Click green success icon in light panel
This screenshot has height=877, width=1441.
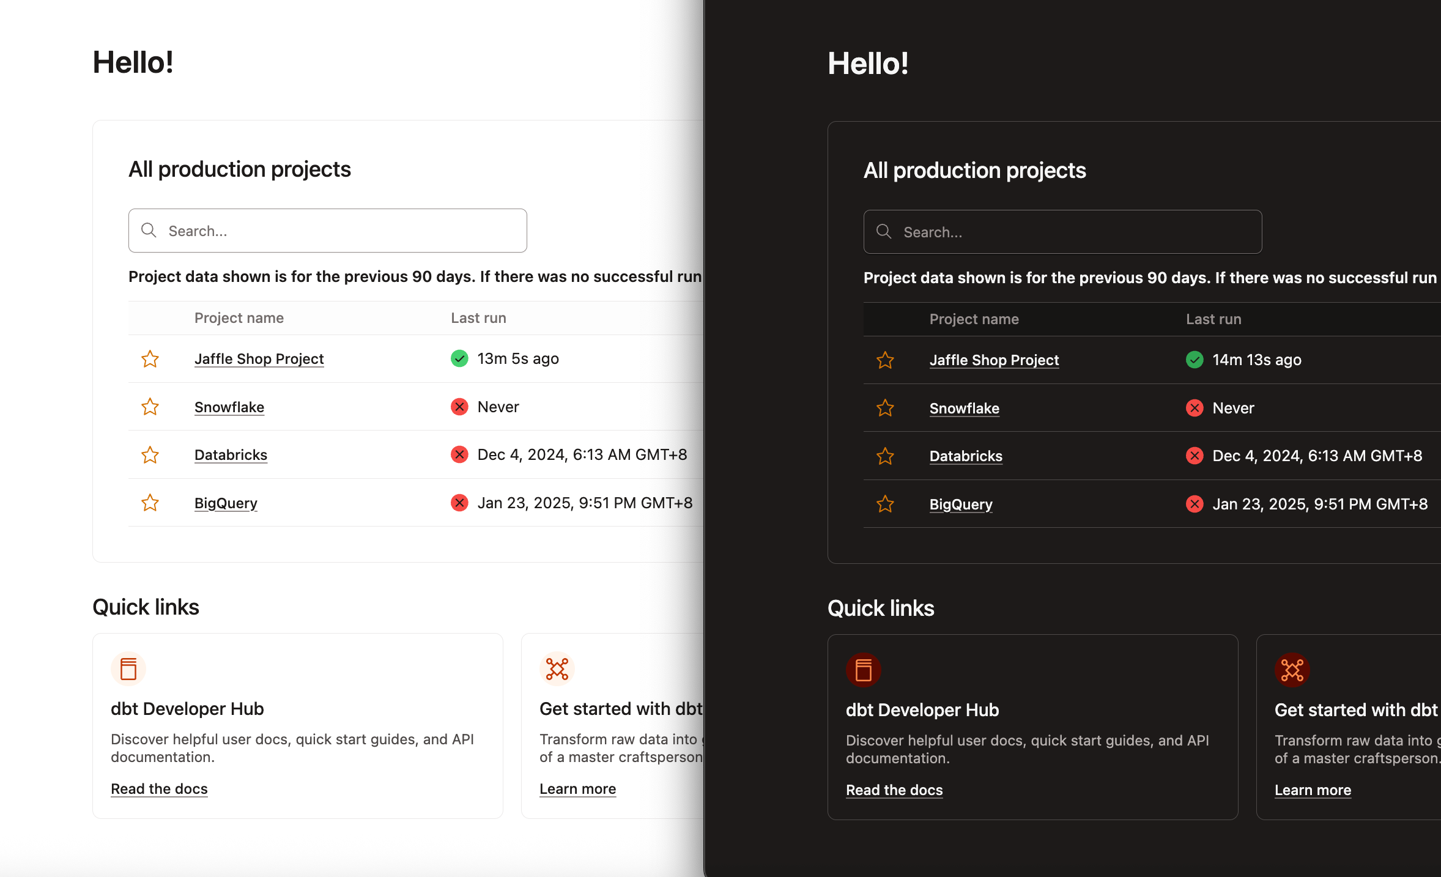pos(459,358)
